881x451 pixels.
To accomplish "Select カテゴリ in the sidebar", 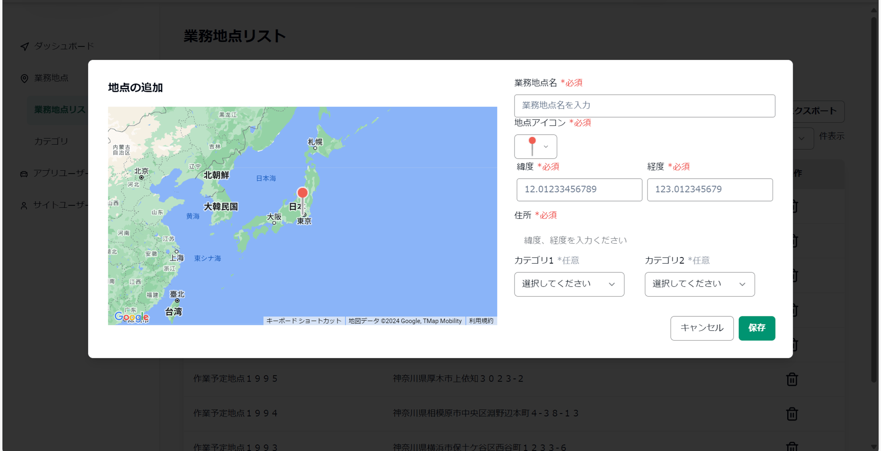I will tap(52, 141).
